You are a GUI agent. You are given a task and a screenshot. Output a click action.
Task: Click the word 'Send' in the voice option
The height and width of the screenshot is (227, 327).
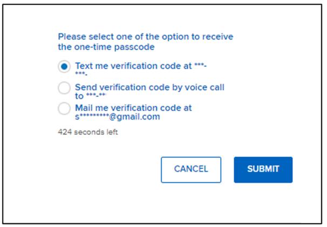click(85, 87)
